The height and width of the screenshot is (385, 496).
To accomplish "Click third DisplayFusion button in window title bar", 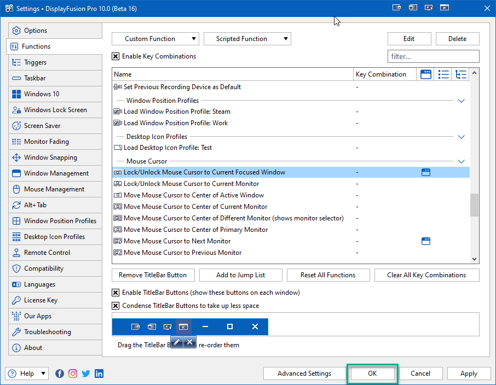I will click(x=429, y=8).
